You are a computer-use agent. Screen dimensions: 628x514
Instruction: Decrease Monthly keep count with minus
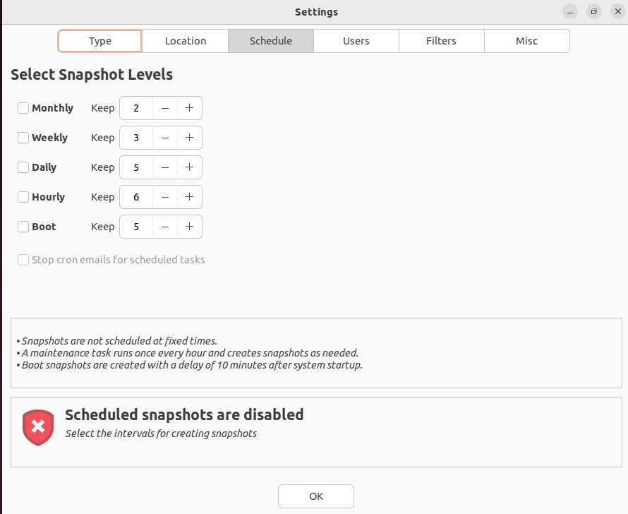coord(165,108)
